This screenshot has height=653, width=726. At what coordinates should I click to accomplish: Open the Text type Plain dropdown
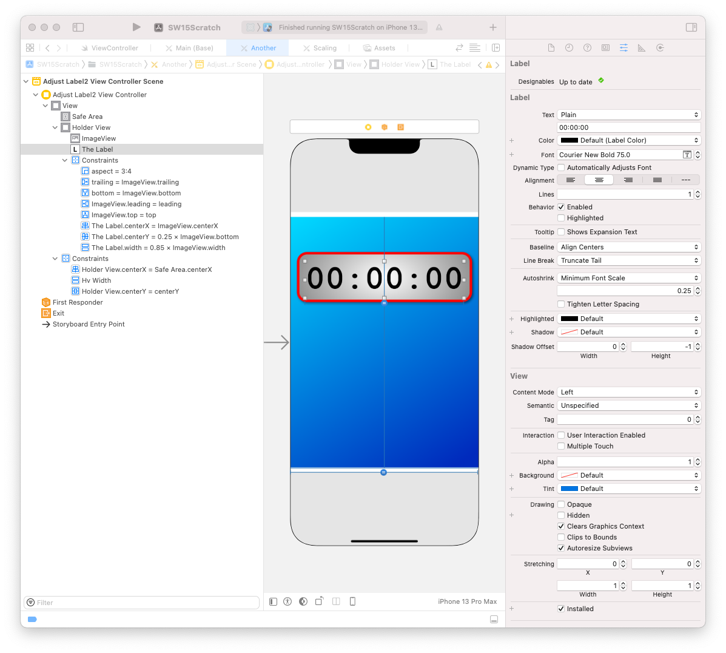click(x=629, y=115)
